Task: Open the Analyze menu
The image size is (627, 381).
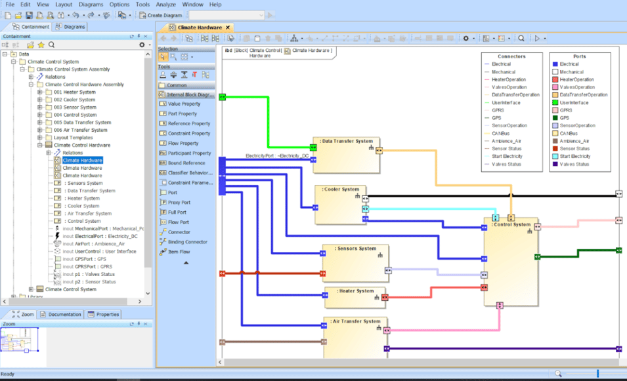Action: pos(164,5)
